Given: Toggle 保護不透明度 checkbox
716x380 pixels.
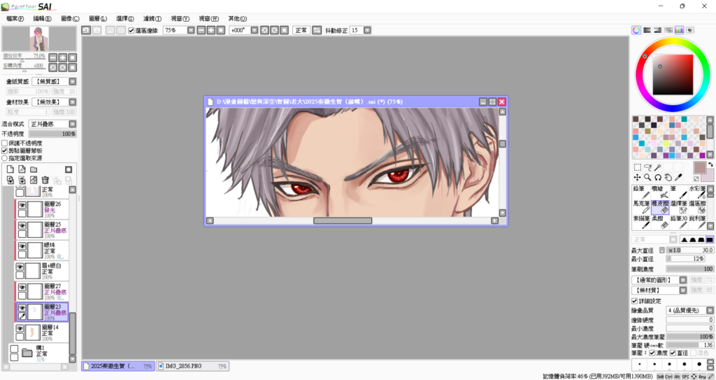Looking at the screenshot, I should tap(5, 143).
